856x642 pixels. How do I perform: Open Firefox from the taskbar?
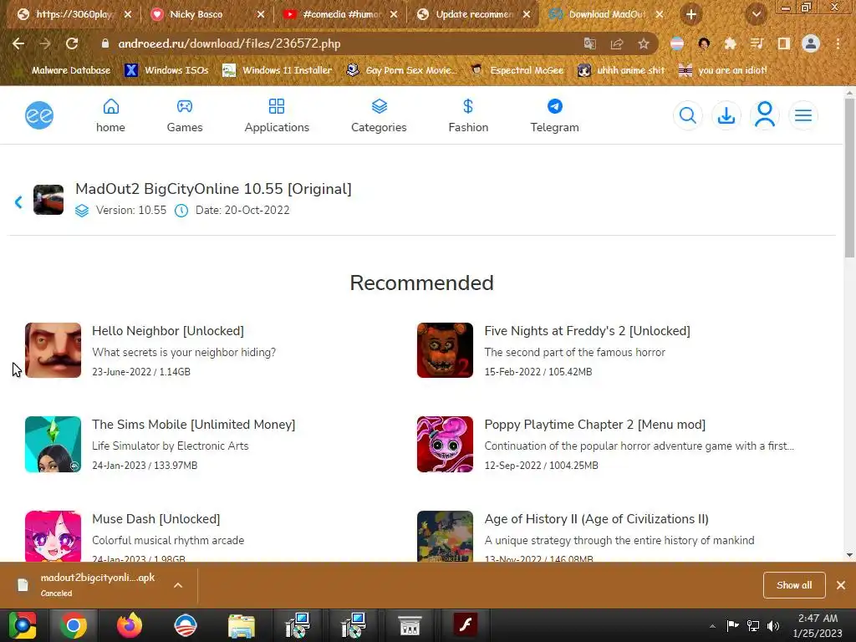click(x=130, y=625)
